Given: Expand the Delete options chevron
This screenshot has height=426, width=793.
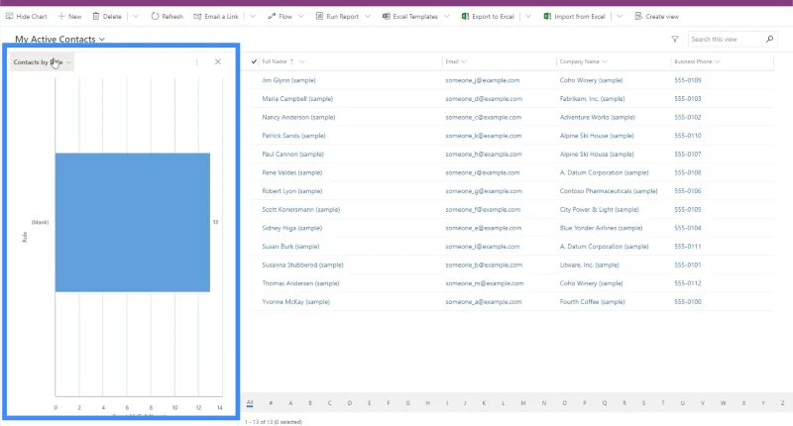Looking at the screenshot, I should [136, 16].
